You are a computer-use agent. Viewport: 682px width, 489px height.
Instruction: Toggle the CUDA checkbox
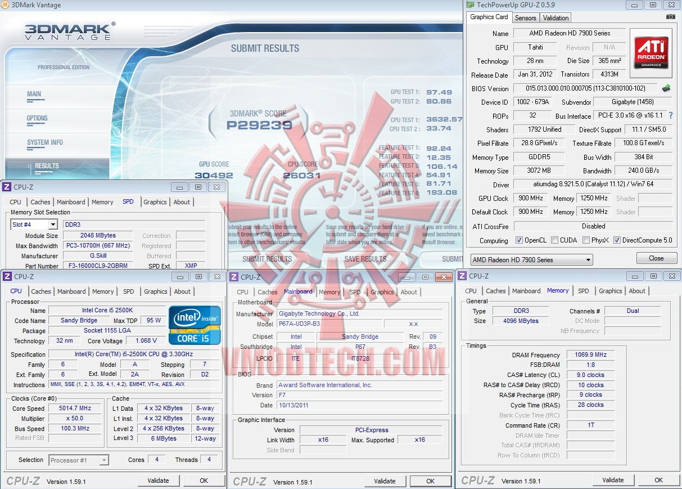point(555,240)
